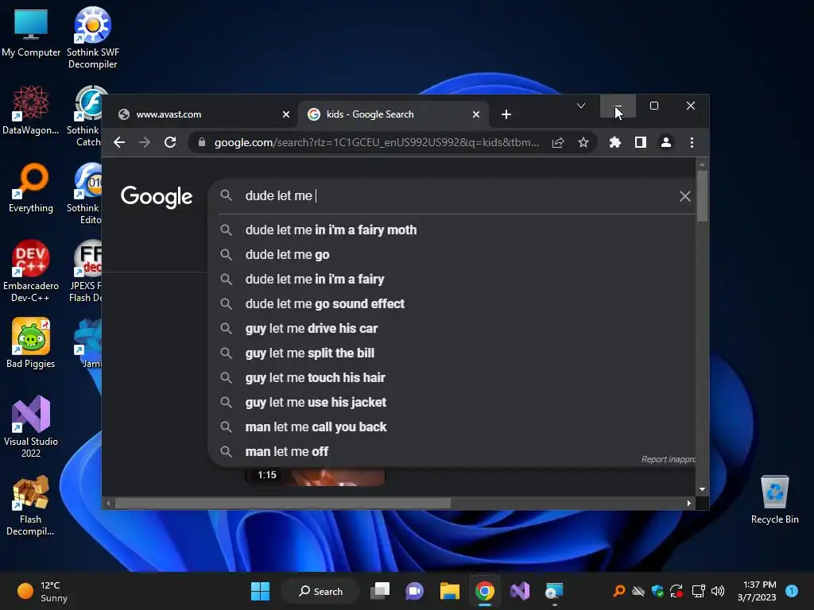This screenshot has height=610, width=814.
Task: Select the Recycle Bin icon
Action: pos(774,500)
